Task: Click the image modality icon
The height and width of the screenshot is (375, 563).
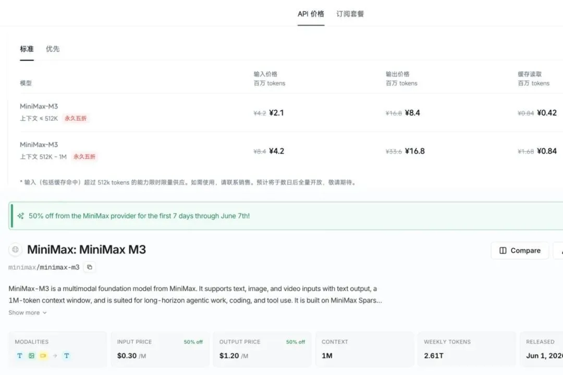Action: click(x=32, y=356)
